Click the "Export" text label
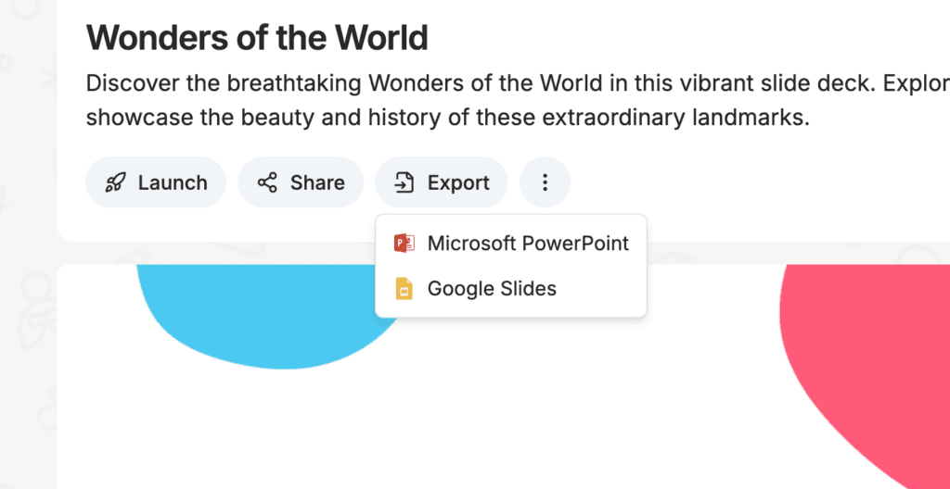 click(458, 182)
